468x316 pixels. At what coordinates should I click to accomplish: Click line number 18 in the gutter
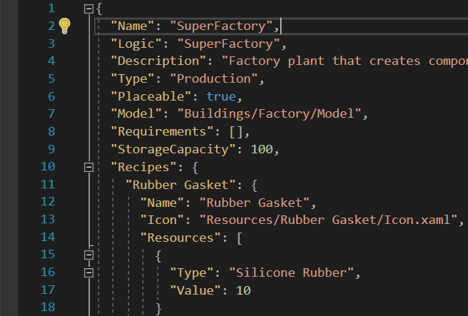tap(46, 307)
